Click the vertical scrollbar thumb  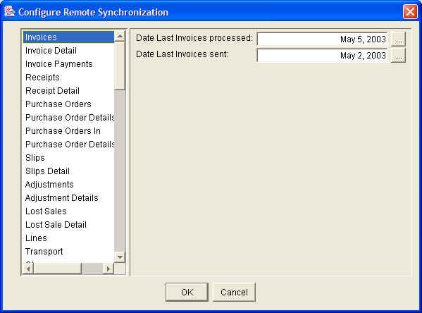(120, 66)
